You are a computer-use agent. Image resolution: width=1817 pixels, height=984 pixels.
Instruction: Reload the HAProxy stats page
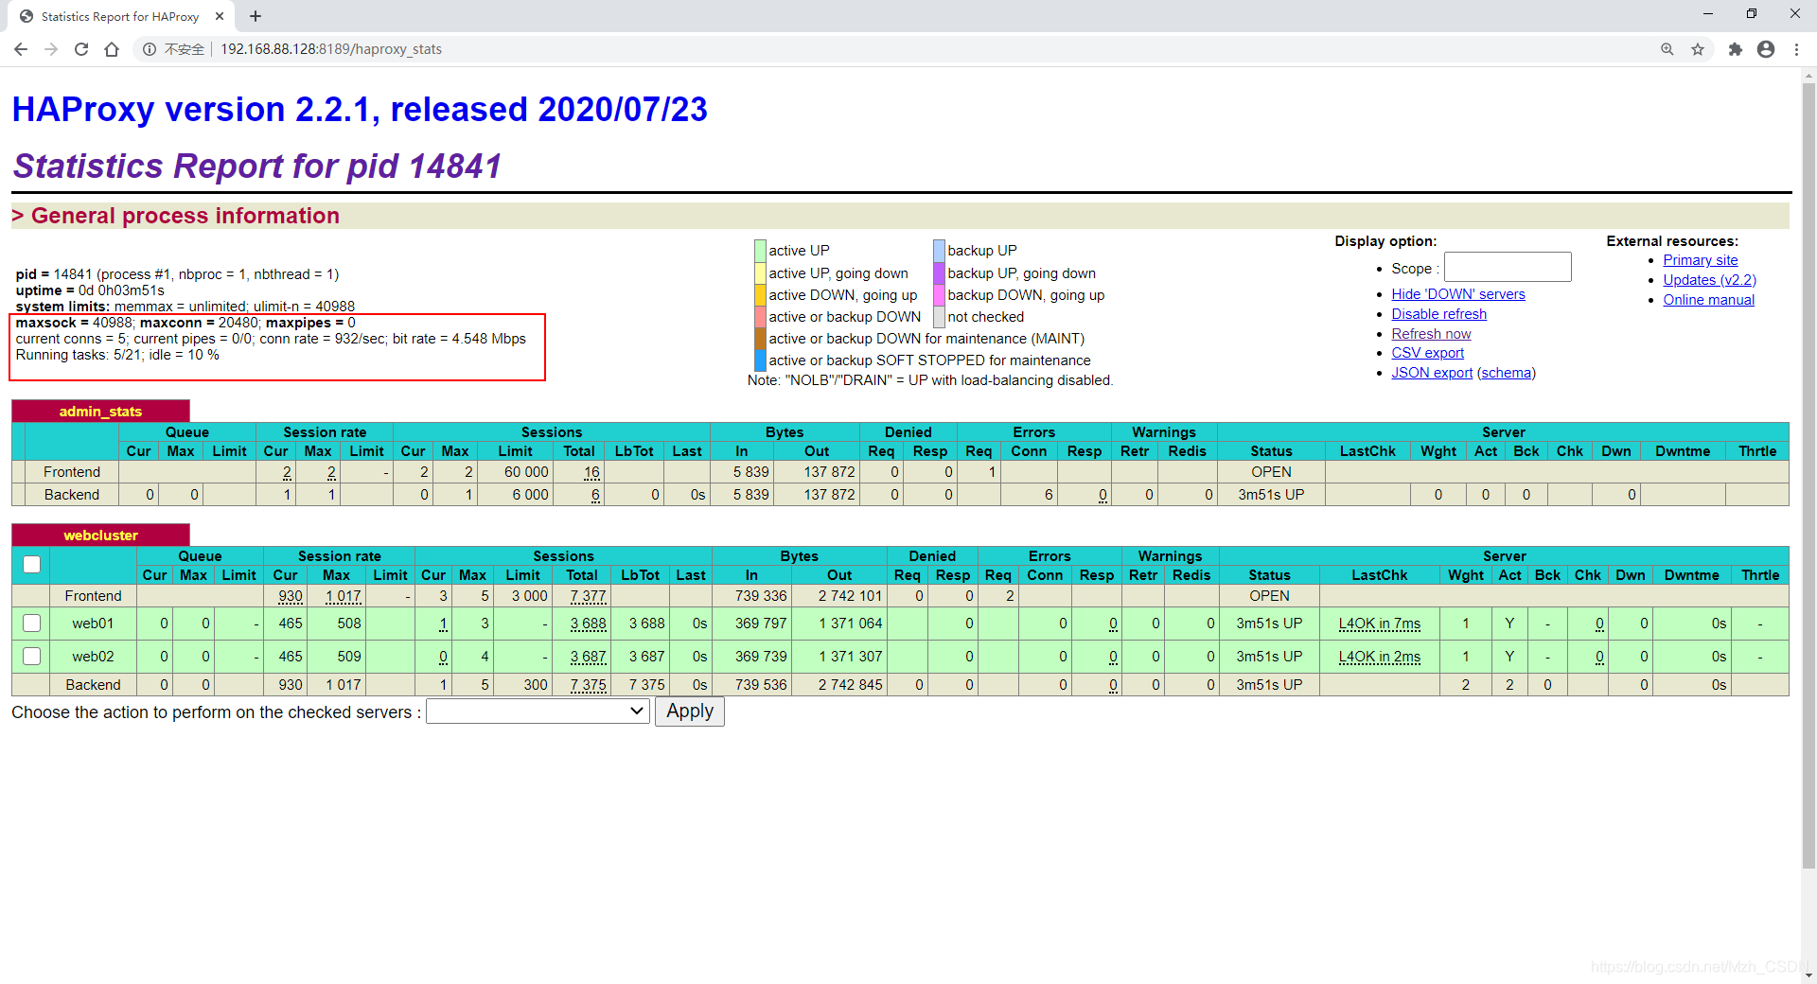[81, 49]
